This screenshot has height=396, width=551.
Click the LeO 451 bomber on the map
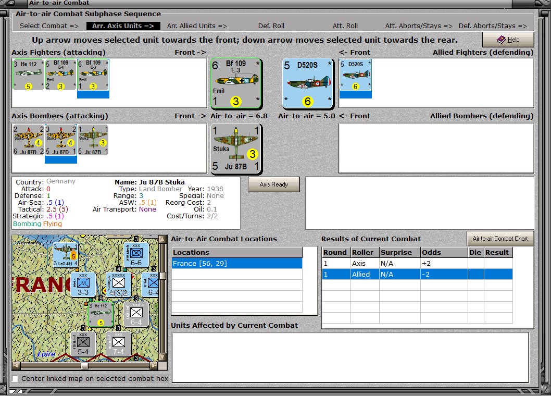coord(65,255)
